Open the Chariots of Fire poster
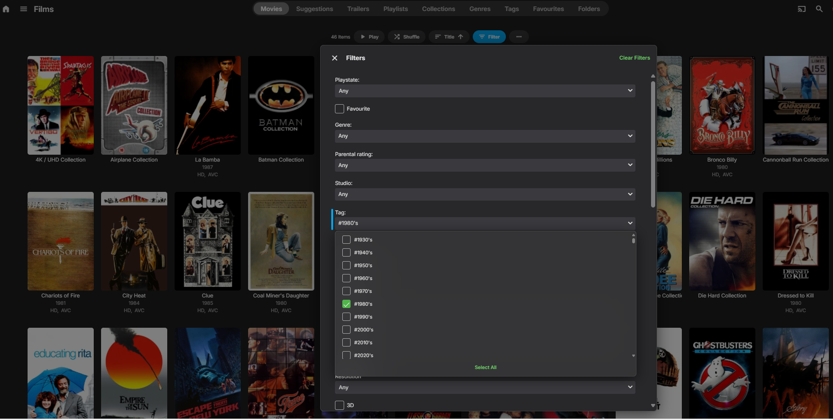 click(61, 241)
